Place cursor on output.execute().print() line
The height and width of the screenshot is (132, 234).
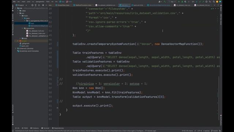pos(93,106)
